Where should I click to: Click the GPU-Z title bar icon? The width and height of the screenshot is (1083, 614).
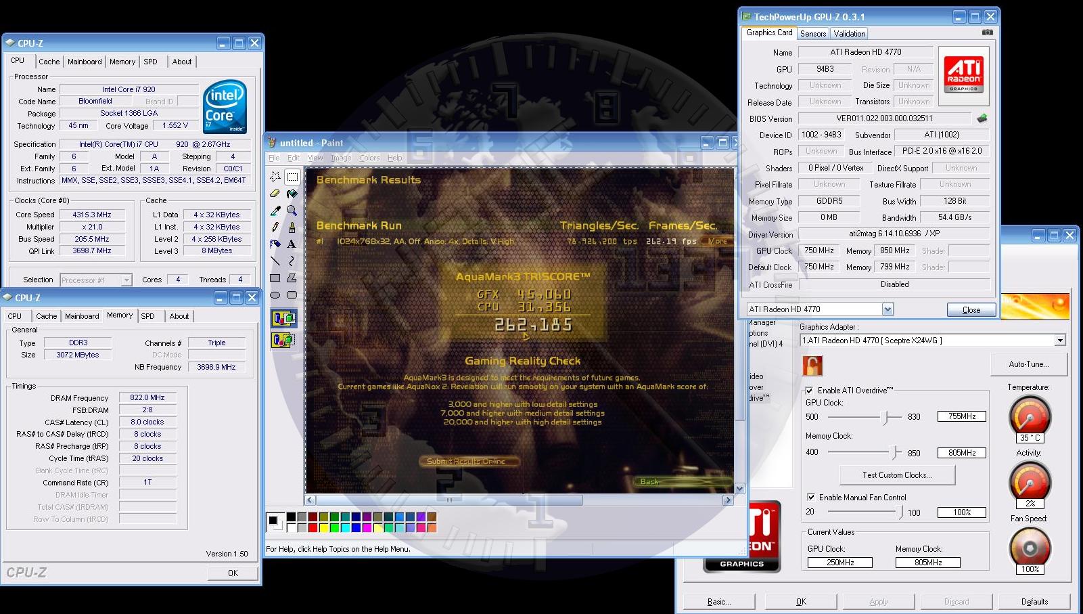[746, 16]
